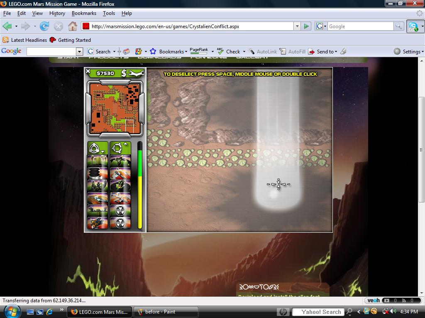Click the Skype toolbar icon
Screen dimensions: 425x318
[413, 26]
